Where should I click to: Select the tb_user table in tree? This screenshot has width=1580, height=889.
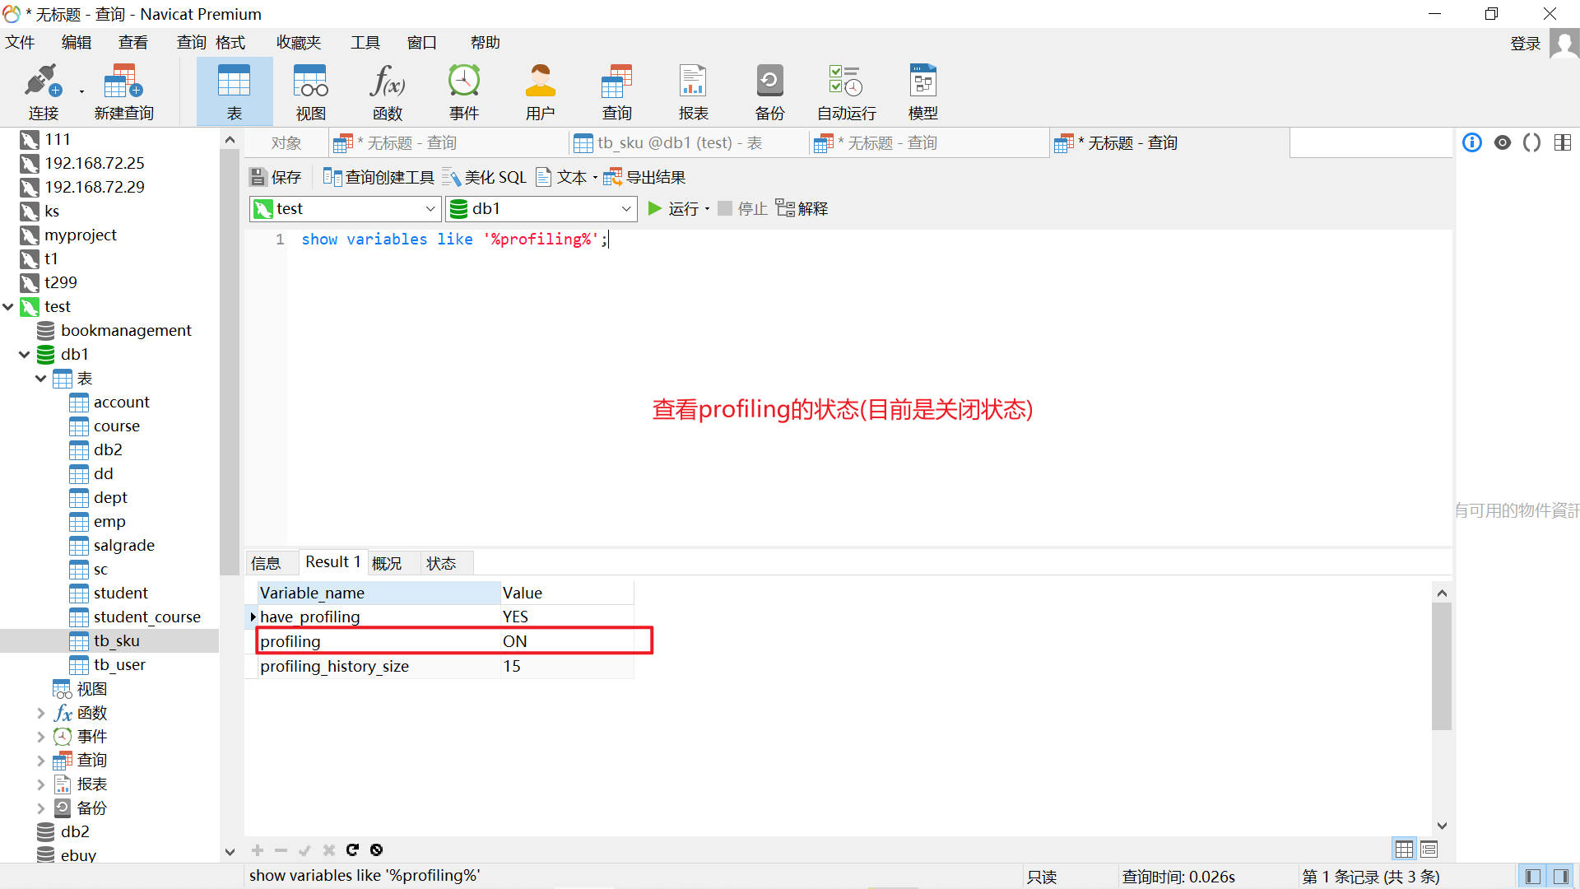coord(119,665)
